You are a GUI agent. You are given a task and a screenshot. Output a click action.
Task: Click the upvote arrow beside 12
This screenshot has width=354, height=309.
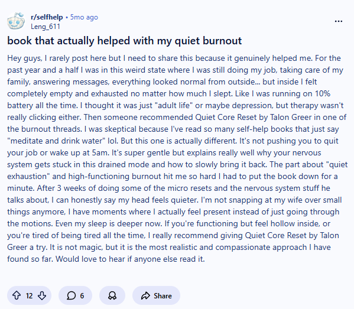point(17,295)
